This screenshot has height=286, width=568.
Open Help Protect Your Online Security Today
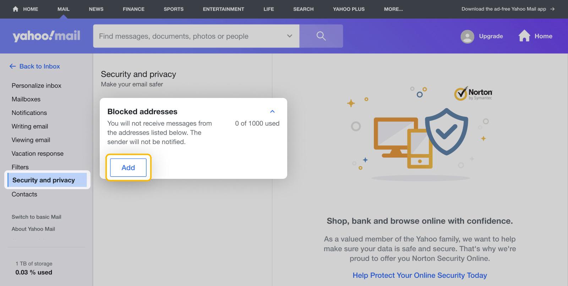coord(420,275)
